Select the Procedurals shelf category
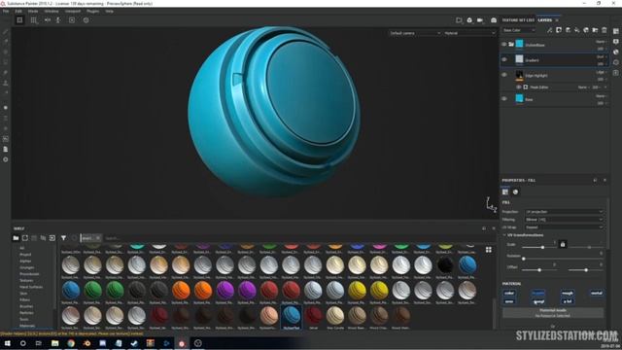The width and height of the screenshot is (622, 350). pyautogui.click(x=29, y=274)
